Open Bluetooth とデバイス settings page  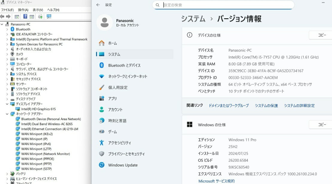click(x=124, y=65)
